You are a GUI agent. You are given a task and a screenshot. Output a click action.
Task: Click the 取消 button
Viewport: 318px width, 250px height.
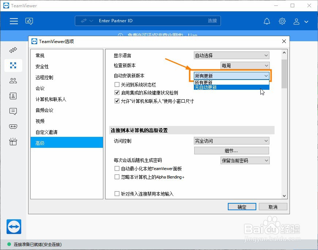click(x=273, y=207)
